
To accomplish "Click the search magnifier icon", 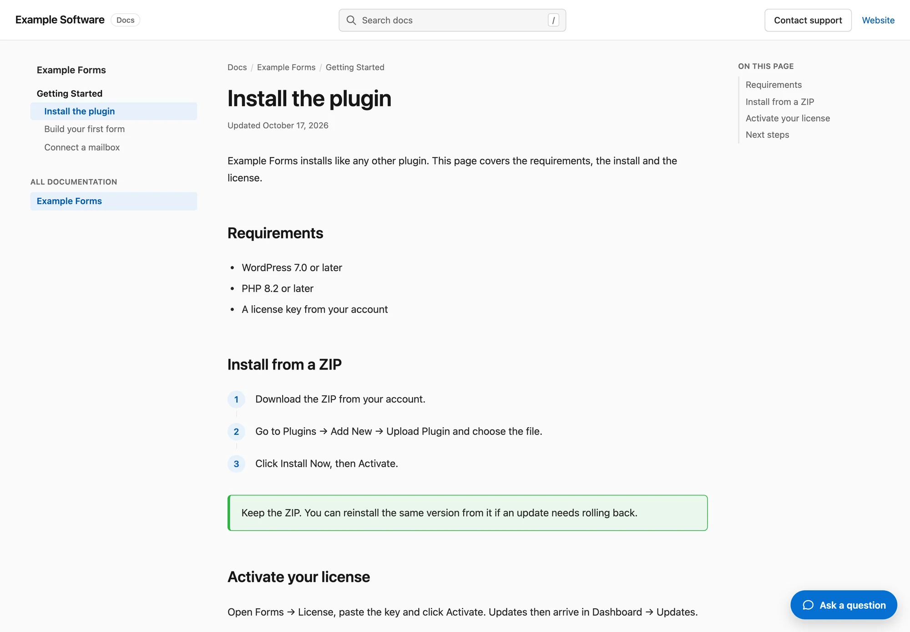I will coord(351,20).
